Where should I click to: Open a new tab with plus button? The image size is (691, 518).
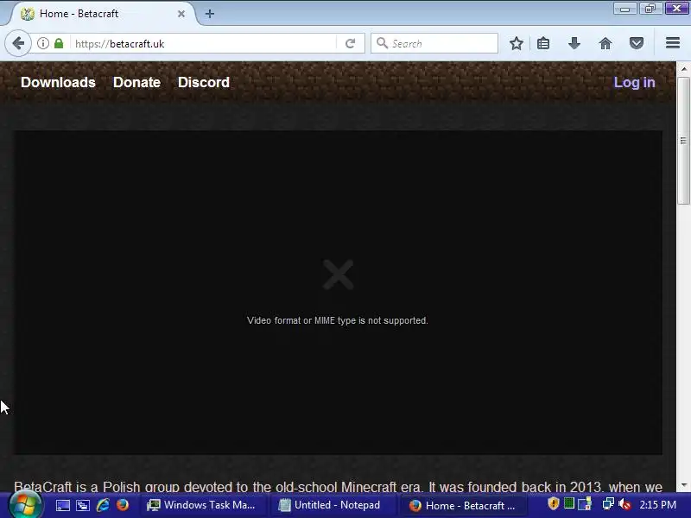pos(210,14)
